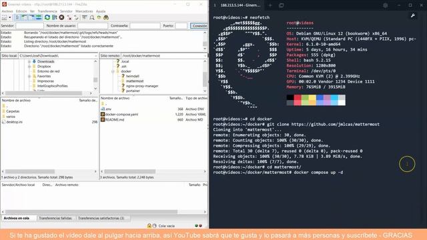Select the Impresoras folder in local tree
This screenshot has width=427, height=240.
click(45, 81)
